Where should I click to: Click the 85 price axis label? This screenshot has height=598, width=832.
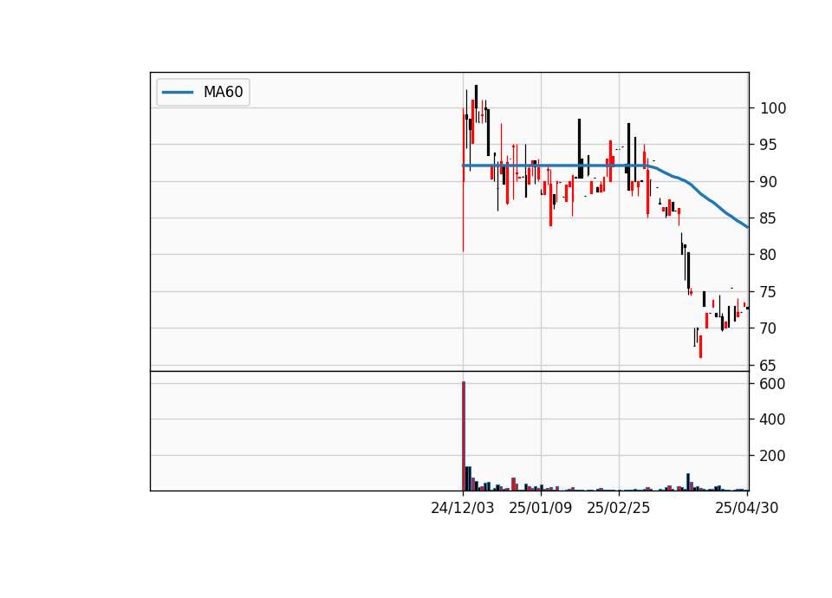[769, 218]
